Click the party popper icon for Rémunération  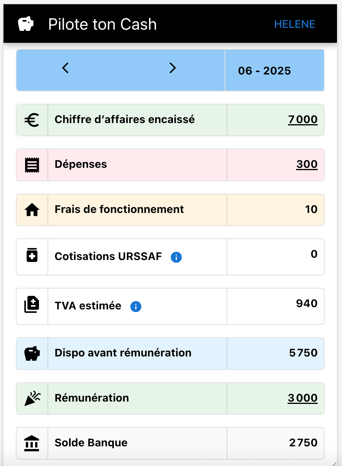click(32, 398)
